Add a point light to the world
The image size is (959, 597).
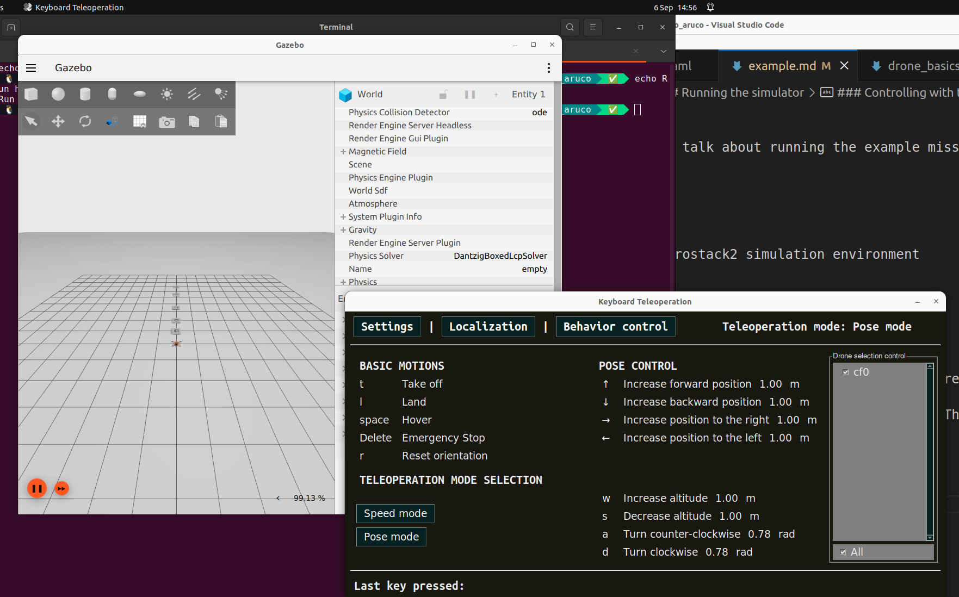click(x=167, y=94)
